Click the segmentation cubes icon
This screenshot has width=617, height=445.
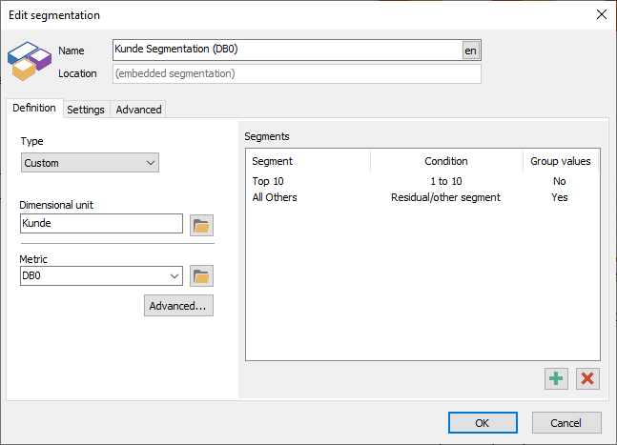(x=30, y=61)
